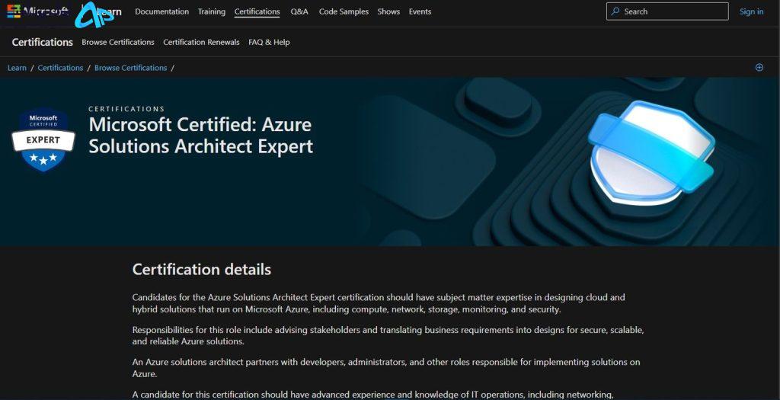
Task: Click the paragraph starting 'An Azure solutions architect partners'
Action: click(386, 368)
